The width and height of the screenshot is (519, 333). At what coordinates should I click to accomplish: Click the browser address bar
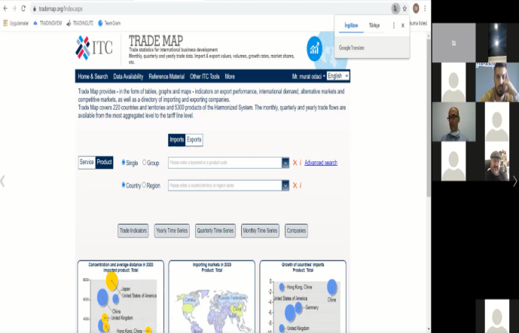click(x=212, y=9)
